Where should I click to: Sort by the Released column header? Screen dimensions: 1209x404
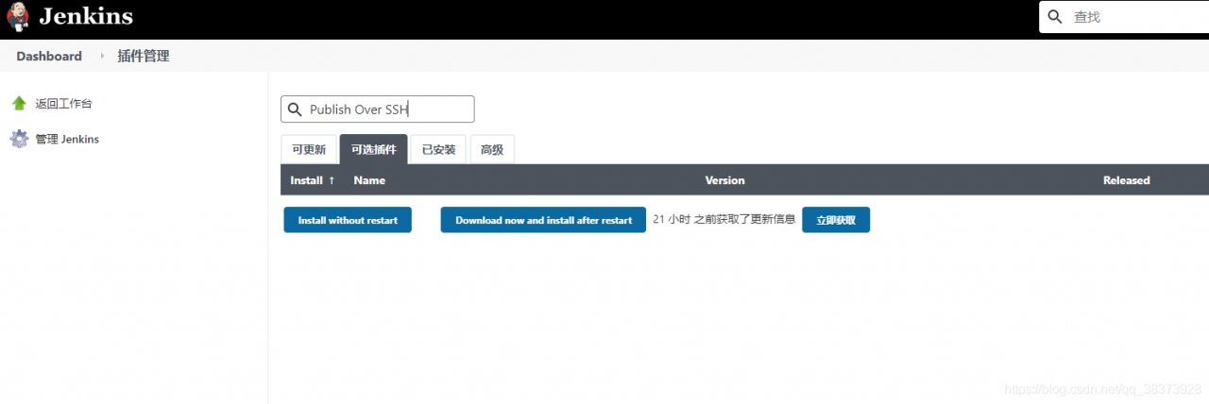(1127, 180)
